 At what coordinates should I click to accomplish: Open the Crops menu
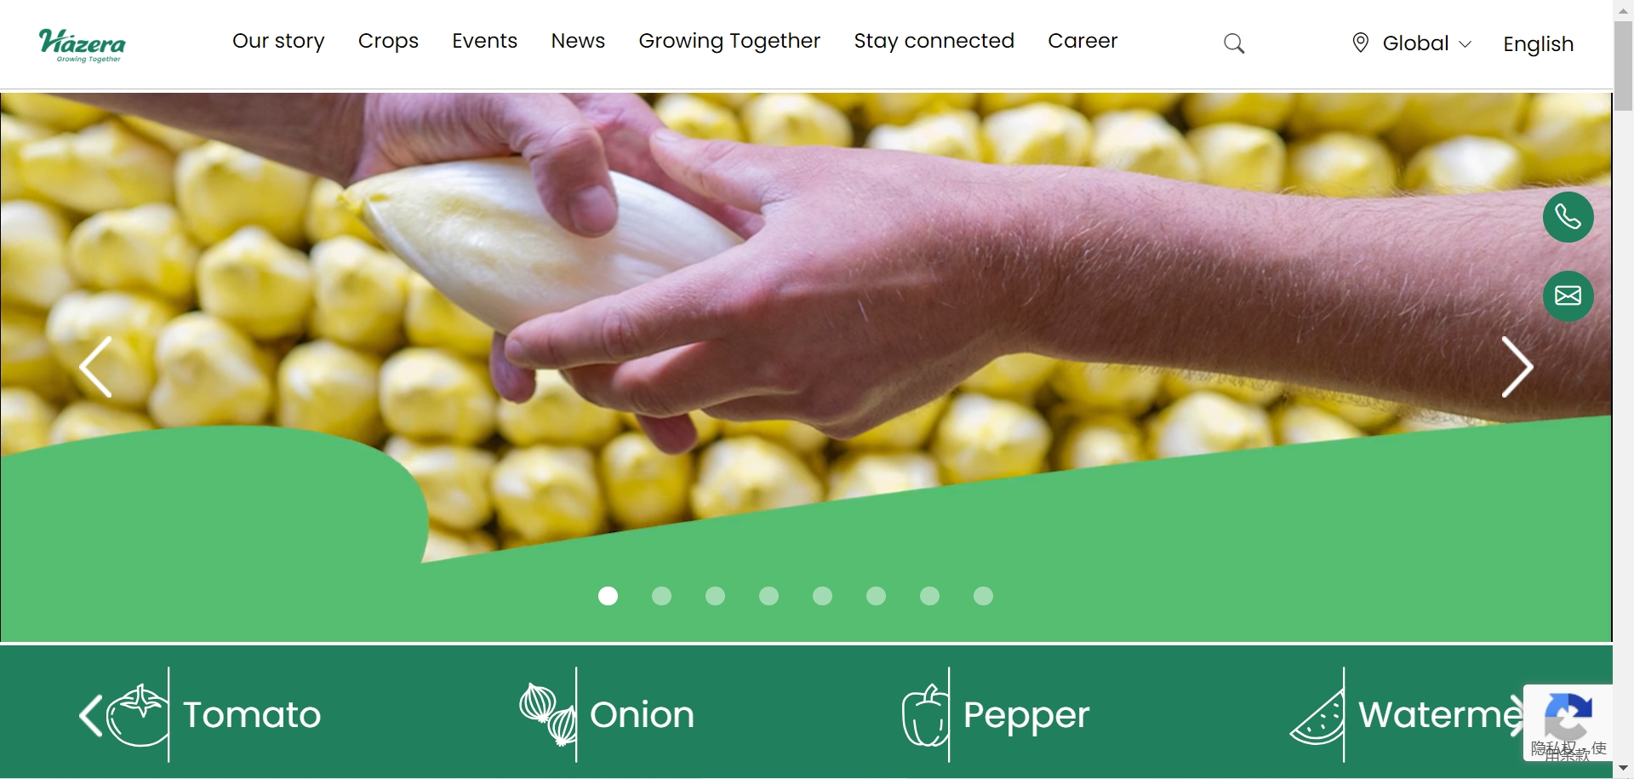[x=388, y=41]
